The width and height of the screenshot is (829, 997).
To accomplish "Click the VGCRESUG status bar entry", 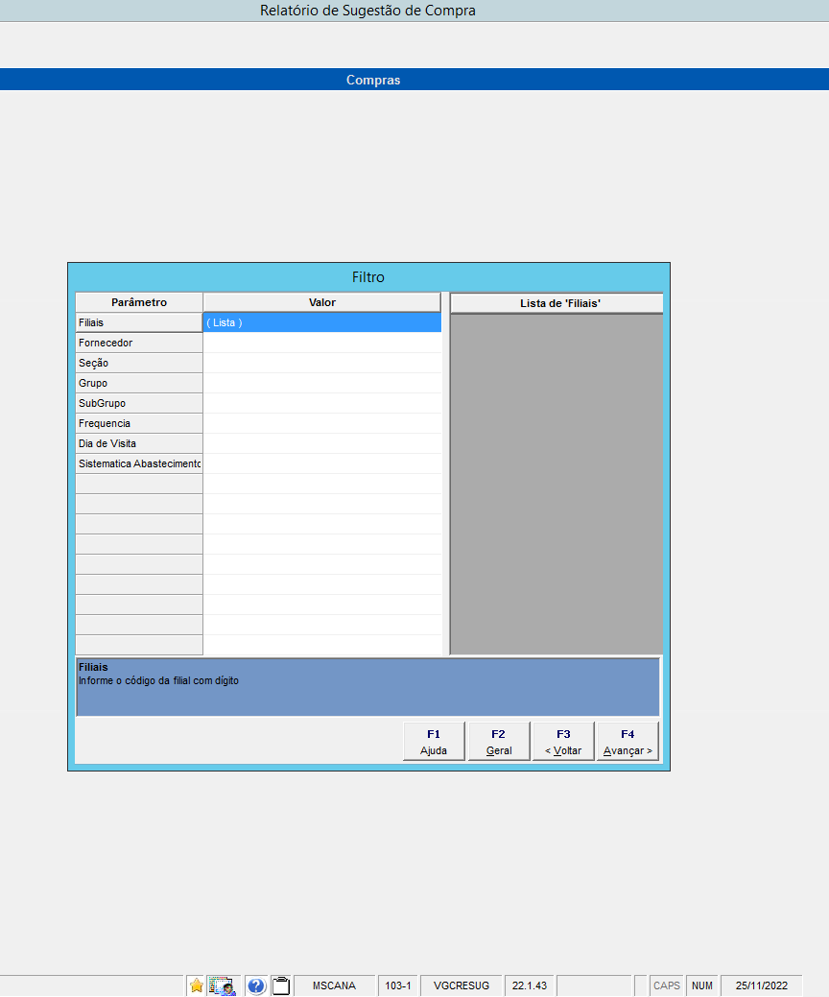I will 462,985.
